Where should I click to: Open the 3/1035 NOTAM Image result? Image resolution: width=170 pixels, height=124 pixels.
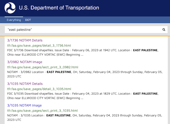click(25, 105)
